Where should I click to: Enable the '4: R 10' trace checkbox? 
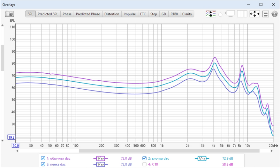click(x=144, y=164)
